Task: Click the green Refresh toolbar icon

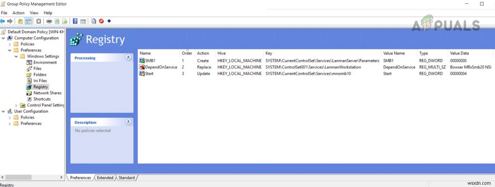Action: click(x=57, y=21)
